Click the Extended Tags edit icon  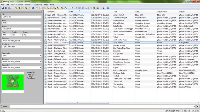click(72, 8)
